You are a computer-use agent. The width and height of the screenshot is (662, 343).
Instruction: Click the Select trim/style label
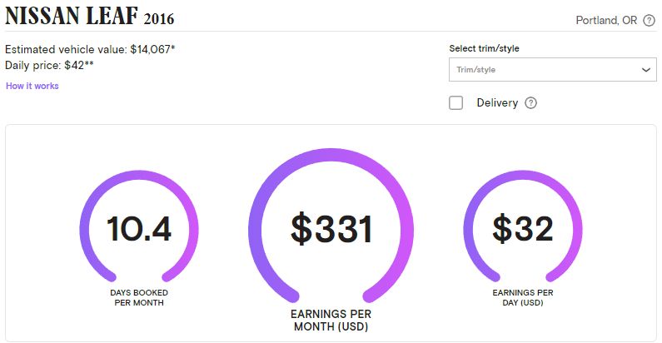(x=484, y=48)
